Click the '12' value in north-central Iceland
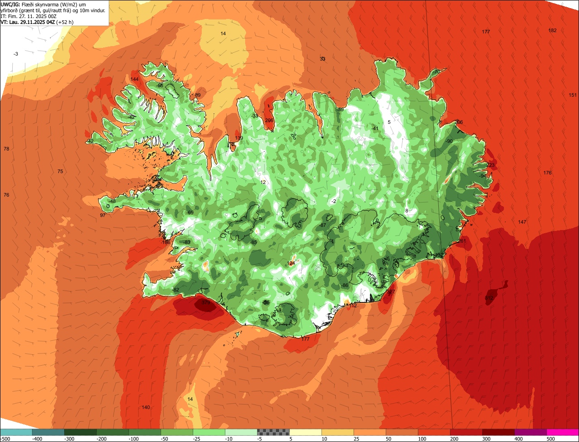This screenshot has width=579, height=442. pos(263,182)
